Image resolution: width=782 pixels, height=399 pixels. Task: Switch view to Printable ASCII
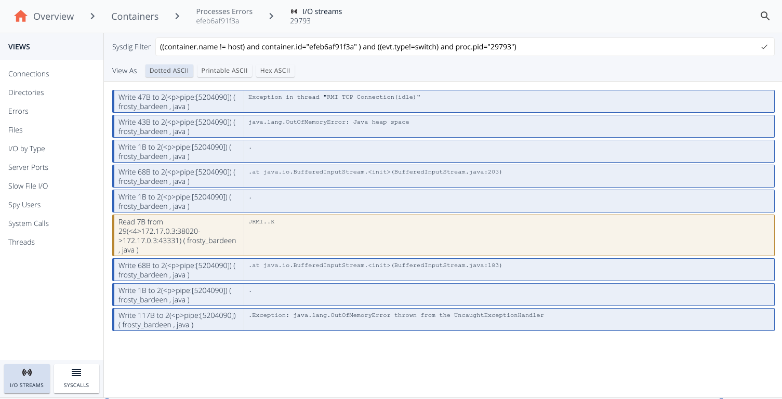tap(224, 71)
